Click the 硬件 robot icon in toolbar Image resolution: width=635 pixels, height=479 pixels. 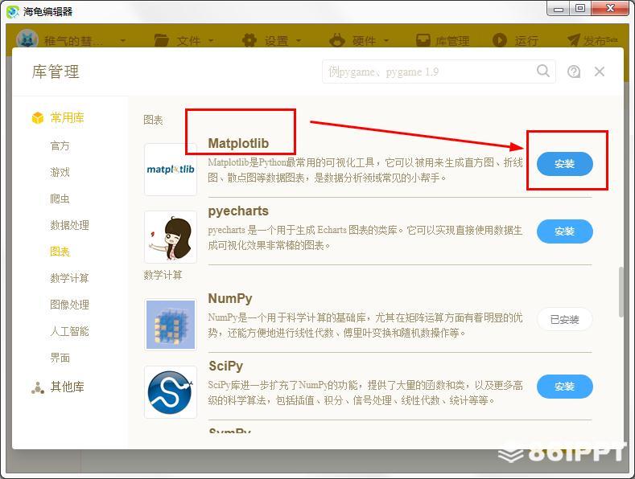point(337,40)
